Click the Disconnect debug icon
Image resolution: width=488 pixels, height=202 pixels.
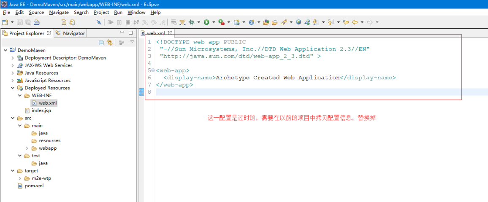(x=136, y=22)
